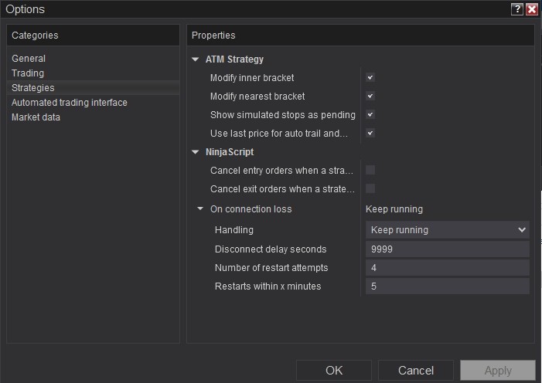Select the General category
Screen dimensions: 542x383
point(29,59)
